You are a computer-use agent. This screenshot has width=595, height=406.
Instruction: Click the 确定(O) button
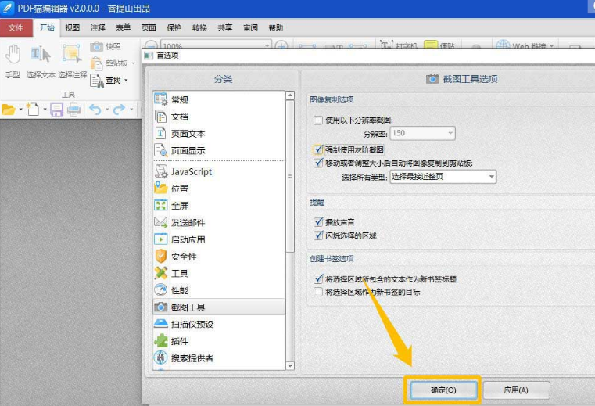coord(443,390)
